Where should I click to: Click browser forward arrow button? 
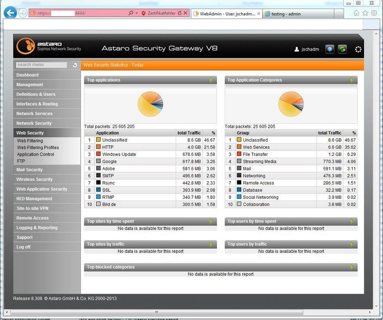pyautogui.click(x=23, y=13)
